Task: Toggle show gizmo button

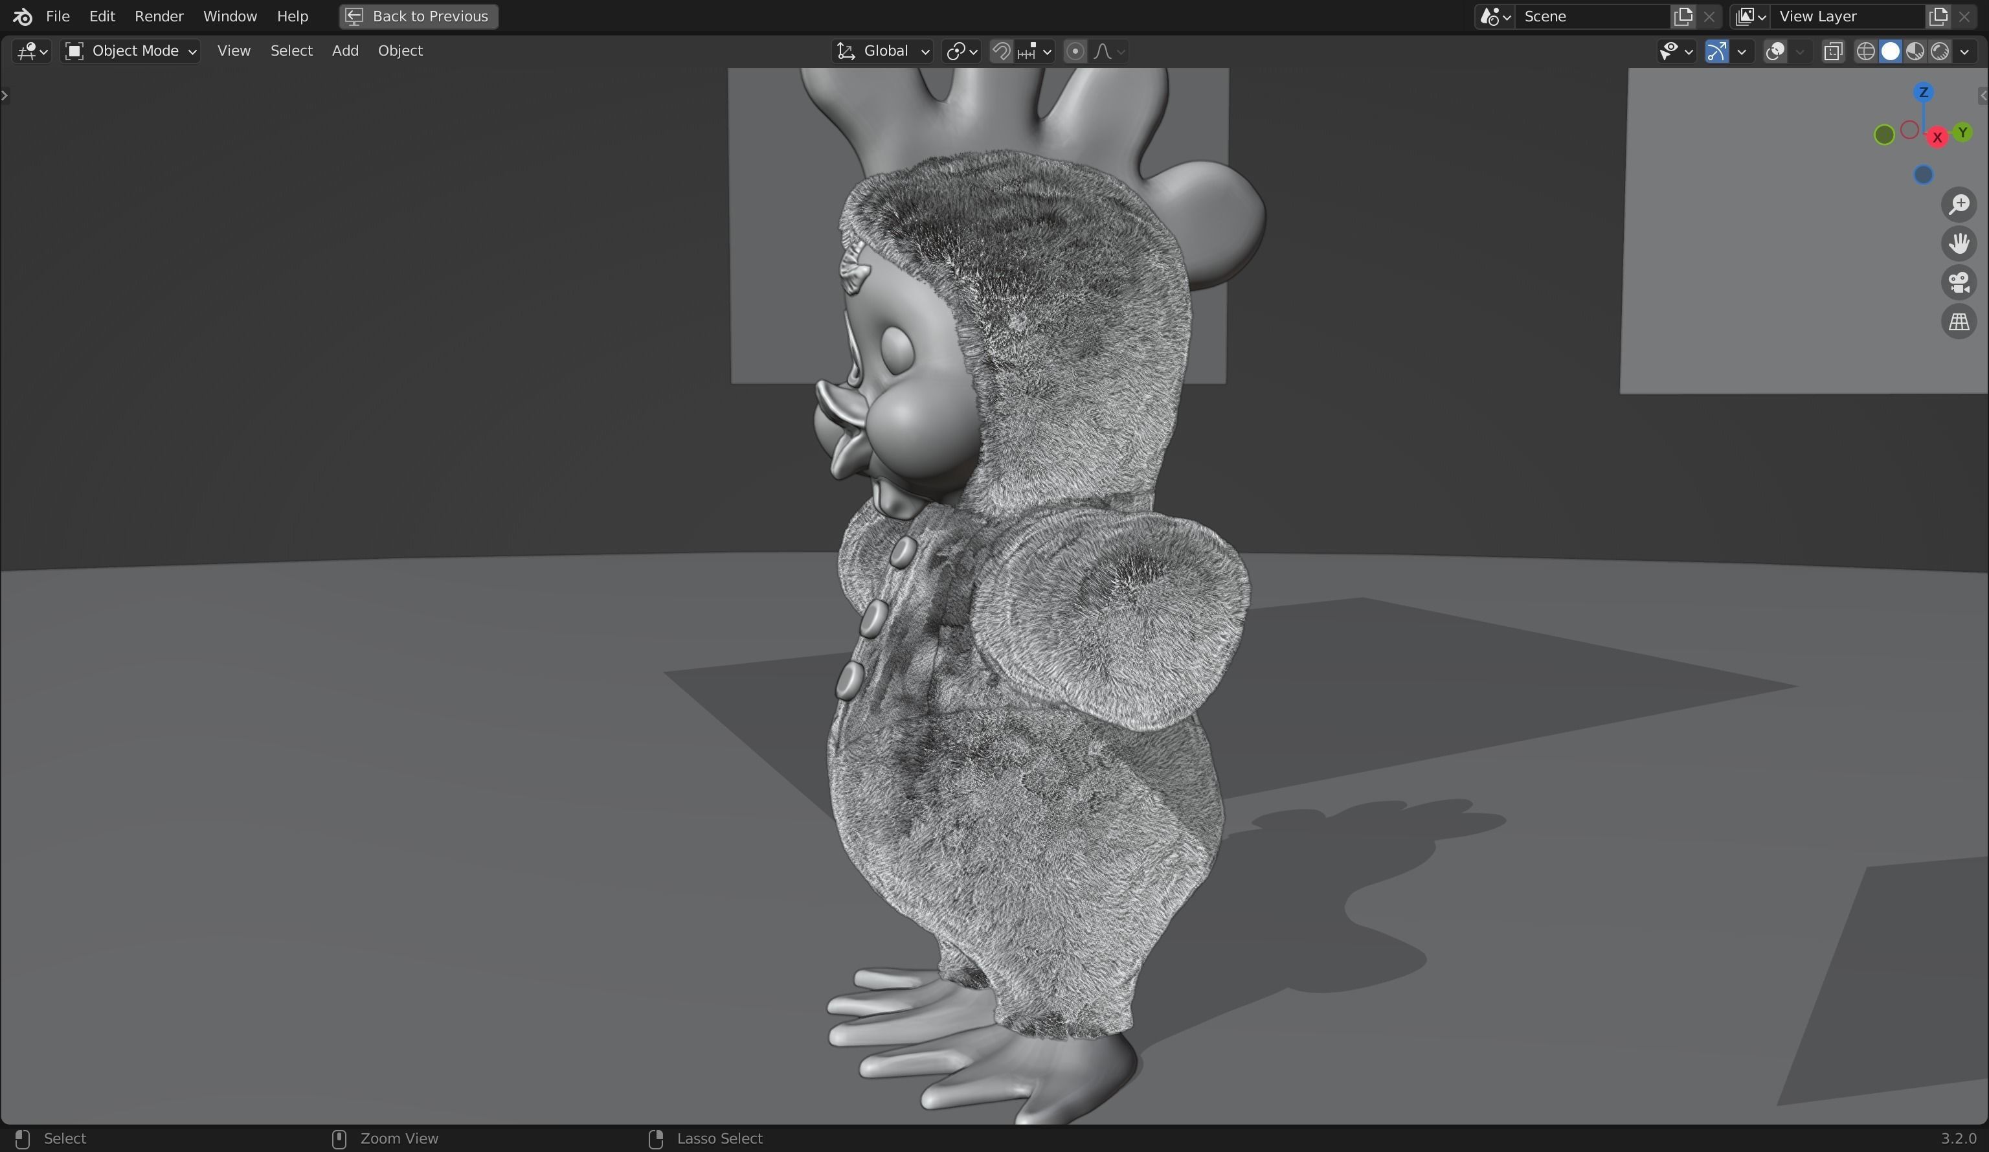Action: point(1716,51)
